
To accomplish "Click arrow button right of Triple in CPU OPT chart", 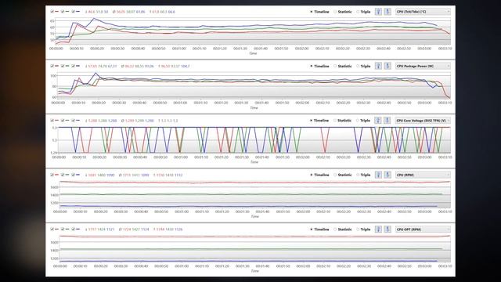I will [378, 229].
